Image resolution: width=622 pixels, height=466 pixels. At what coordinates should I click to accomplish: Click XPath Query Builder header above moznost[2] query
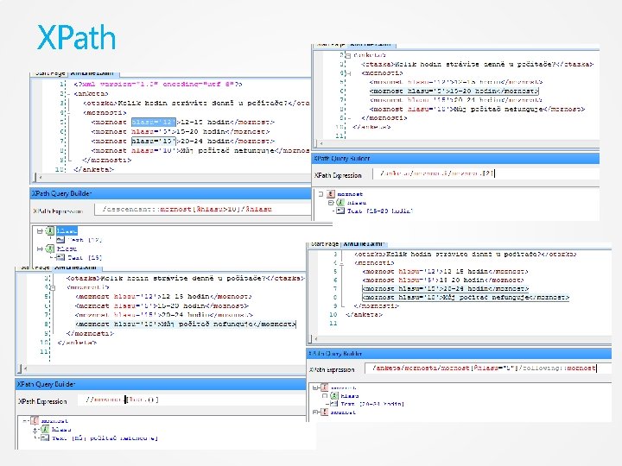click(x=456, y=158)
